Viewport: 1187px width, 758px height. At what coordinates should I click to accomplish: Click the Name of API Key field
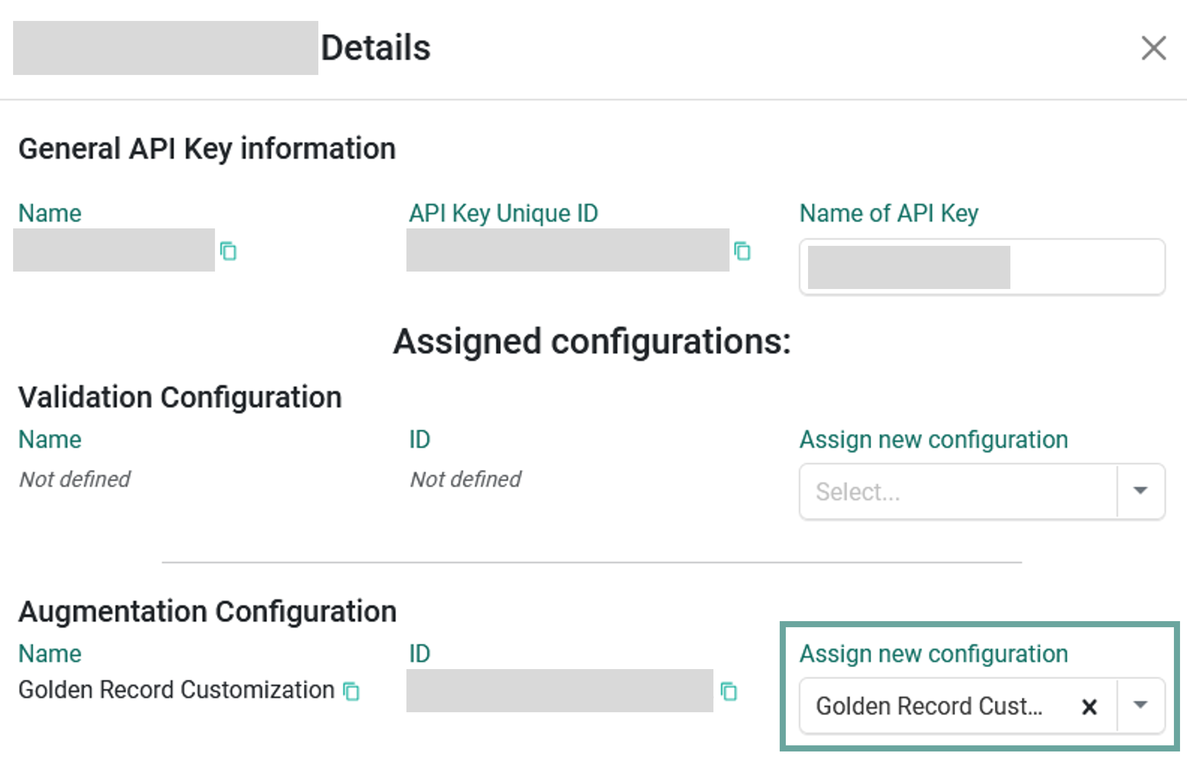click(982, 267)
